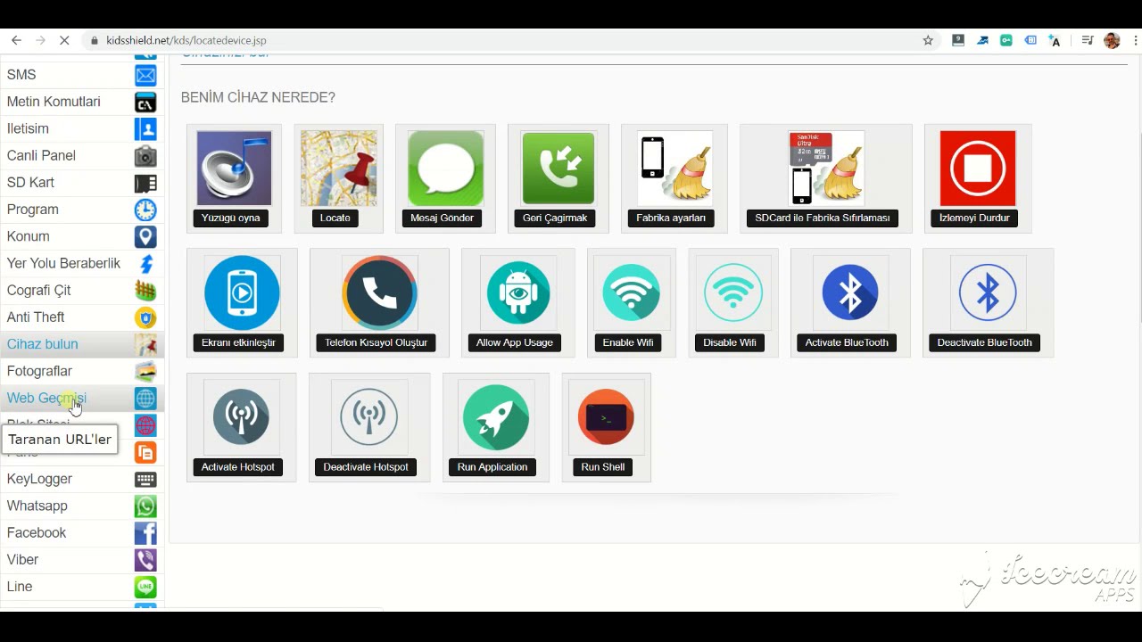Viewport: 1142px width, 642px height.
Task: Click the Telefon Kısayol Oluştur phone icon
Action: [x=379, y=292]
